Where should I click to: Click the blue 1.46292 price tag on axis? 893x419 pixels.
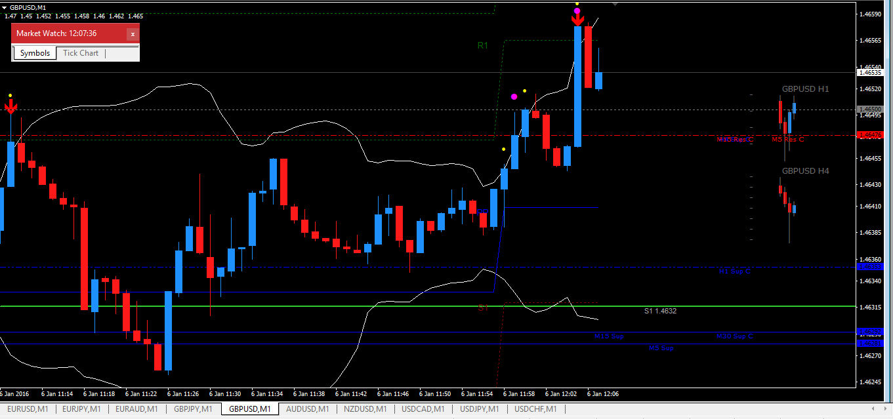click(x=871, y=332)
